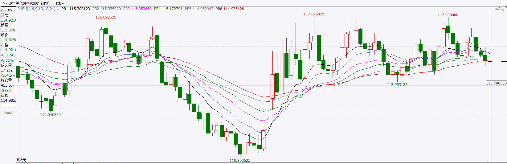Click the 114.985 settlement value
The width and height of the screenshot is (507, 164).
coord(8,100)
